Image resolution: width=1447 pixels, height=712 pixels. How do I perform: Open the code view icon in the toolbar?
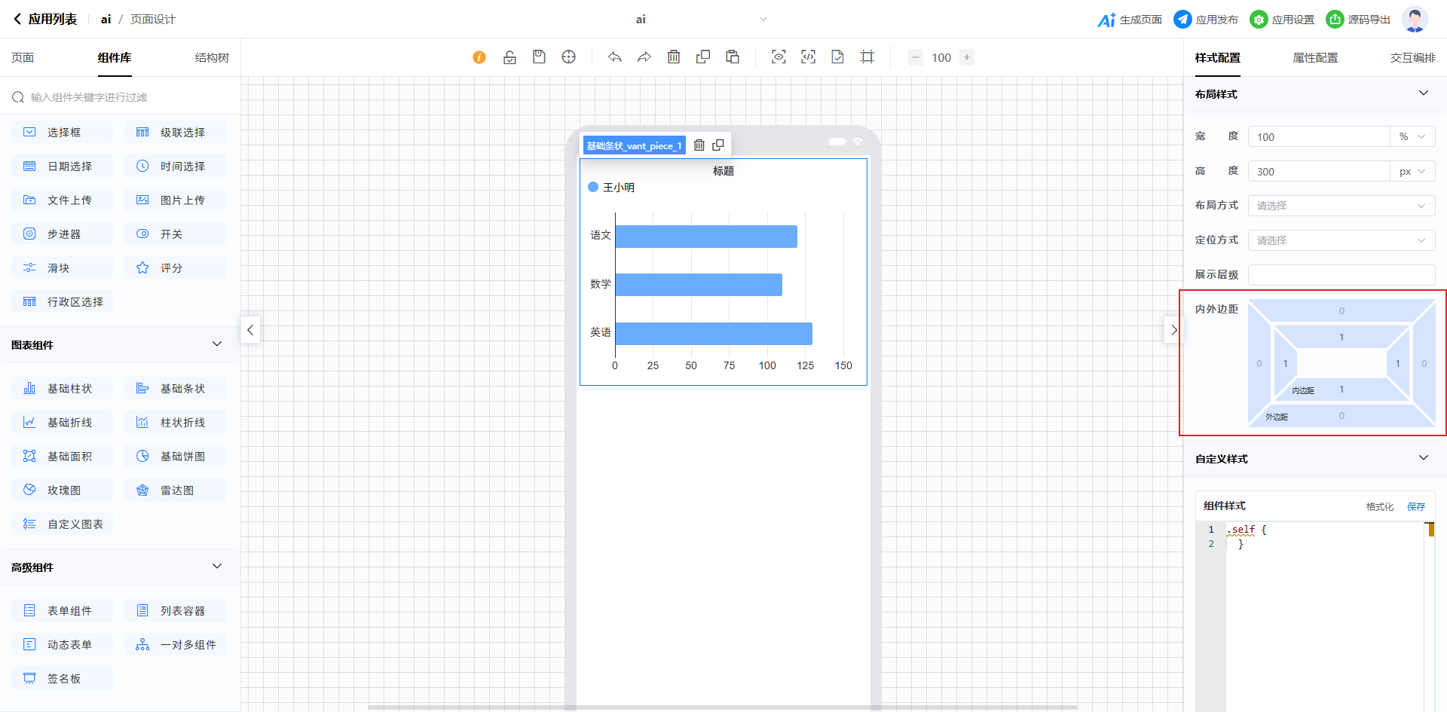pos(808,57)
